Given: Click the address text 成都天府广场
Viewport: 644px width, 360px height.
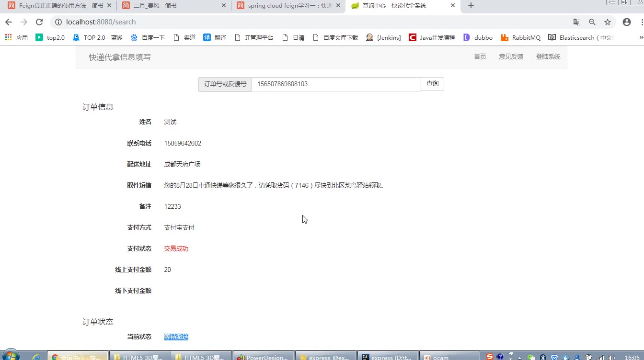Looking at the screenshot, I should click(182, 164).
